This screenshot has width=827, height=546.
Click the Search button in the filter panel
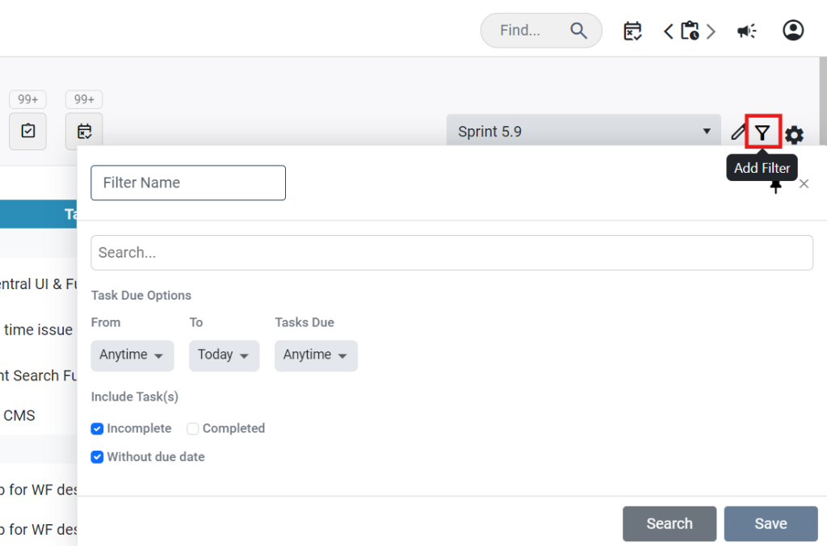[669, 523]
